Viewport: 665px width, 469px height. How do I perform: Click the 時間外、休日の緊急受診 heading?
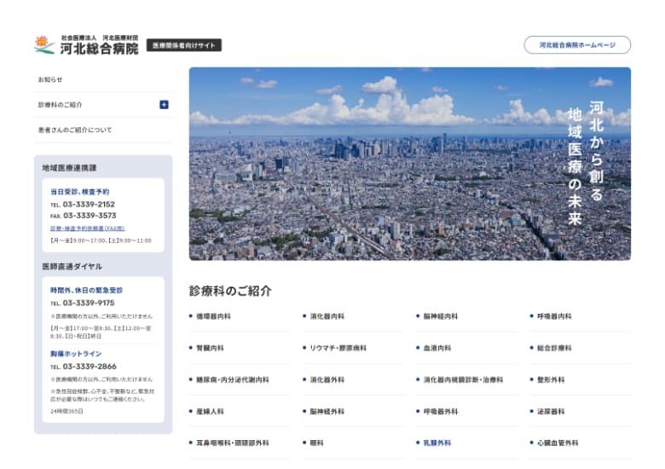point(86,291)
